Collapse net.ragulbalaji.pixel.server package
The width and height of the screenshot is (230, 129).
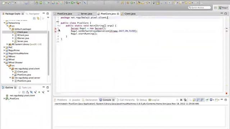[10, 78]
